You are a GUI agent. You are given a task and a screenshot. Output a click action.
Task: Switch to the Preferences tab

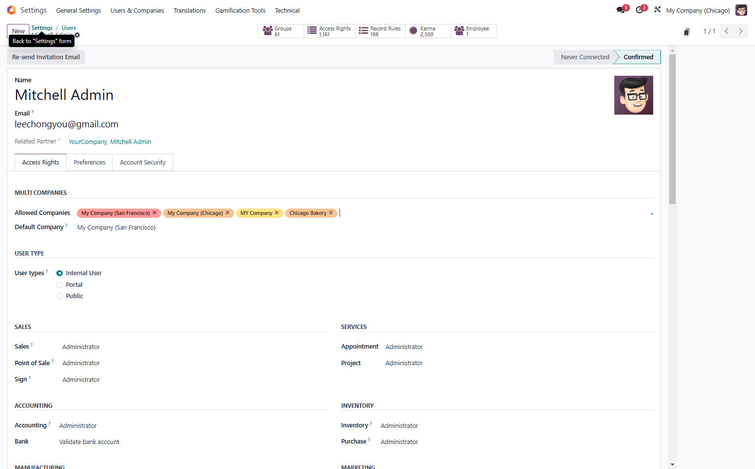[x=89, y=163]
